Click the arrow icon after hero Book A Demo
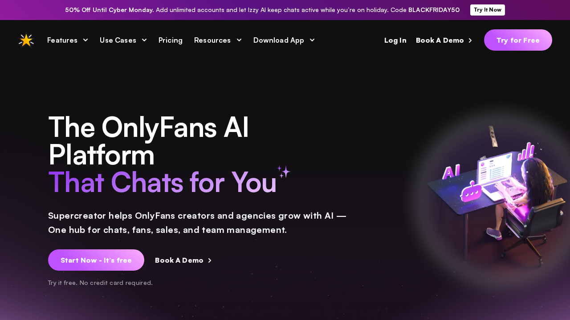Image resolution: width=570 pixels, height=320 pixels. pos(210,260)
